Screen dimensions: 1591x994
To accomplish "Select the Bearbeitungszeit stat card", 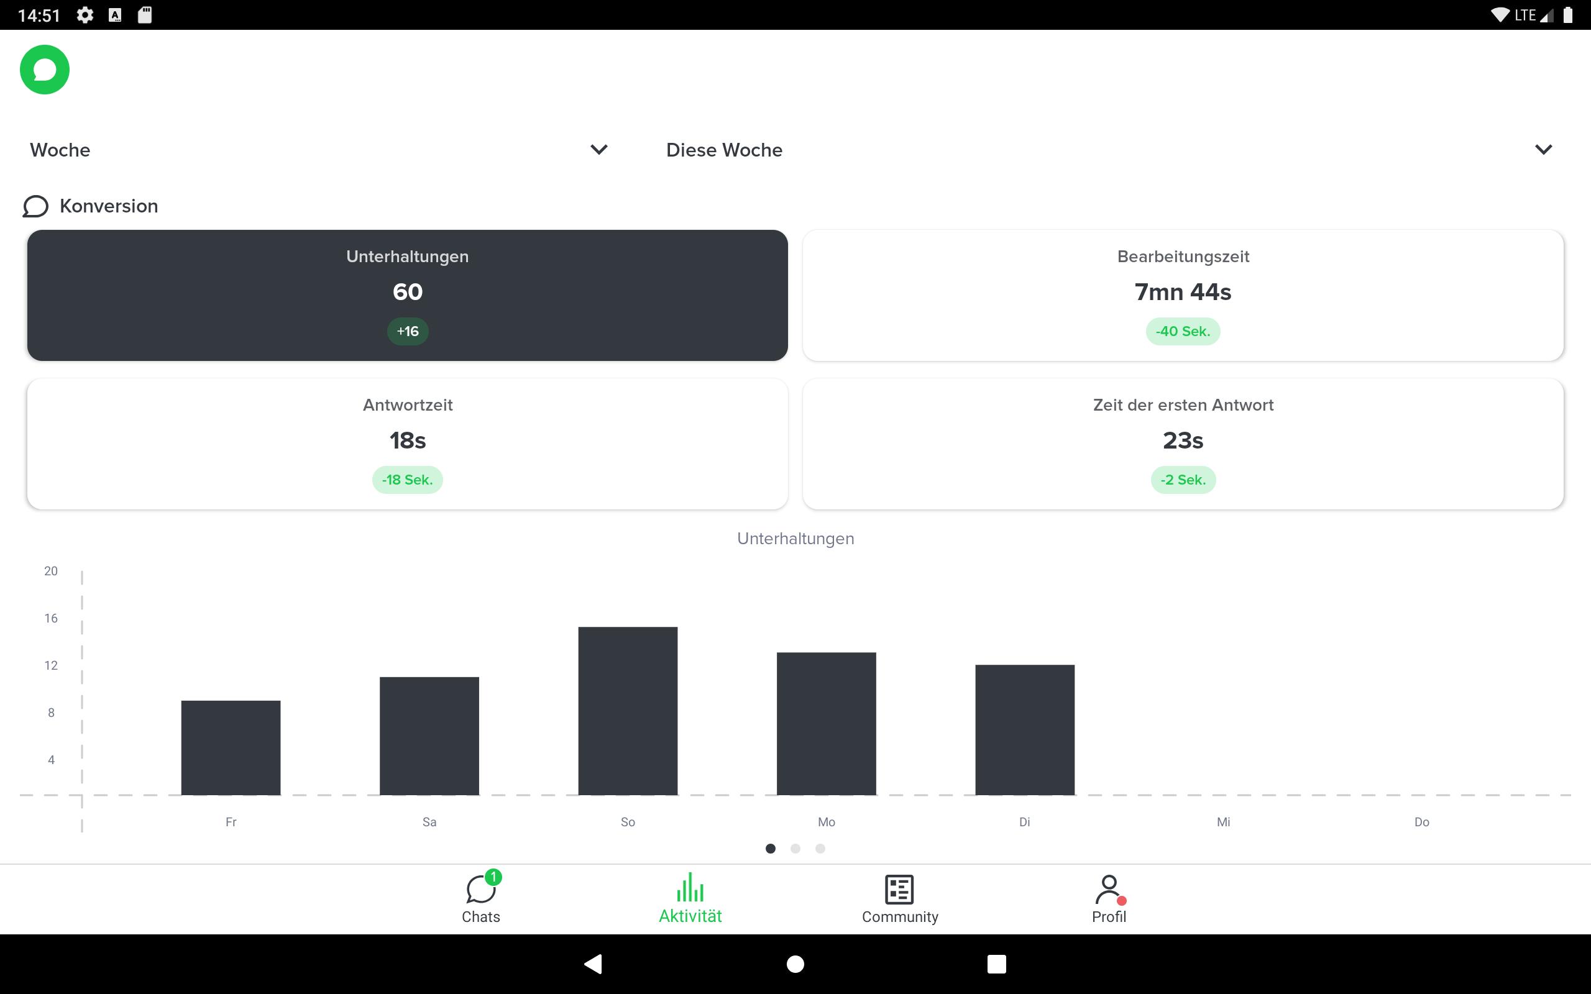I will [1183, 295].
